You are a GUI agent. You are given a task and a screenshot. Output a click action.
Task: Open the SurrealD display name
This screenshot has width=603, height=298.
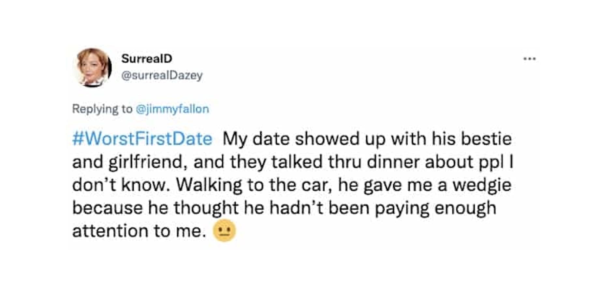point(147,59)
